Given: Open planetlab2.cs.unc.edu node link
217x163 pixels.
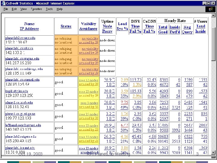Looking at the screenshot, I should (20, 38).
